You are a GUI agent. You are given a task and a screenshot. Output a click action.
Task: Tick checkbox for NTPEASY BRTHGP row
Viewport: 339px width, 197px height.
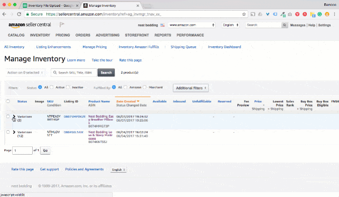8,116
